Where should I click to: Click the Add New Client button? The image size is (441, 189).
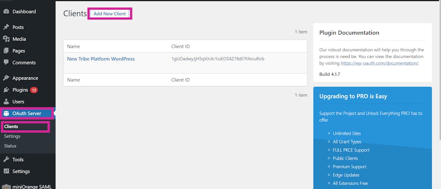(110, 14)
